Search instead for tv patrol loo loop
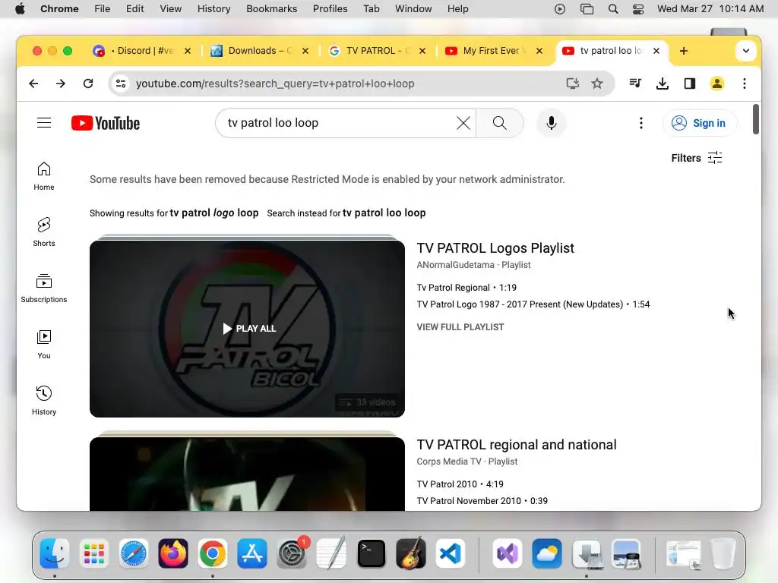 384,213
